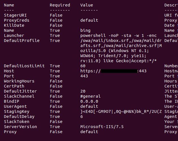Image resolution: width=178 pixels, height=141 pixels.
Task: Select the BindIP value 0.0.0.0
Action: (89, 101)
